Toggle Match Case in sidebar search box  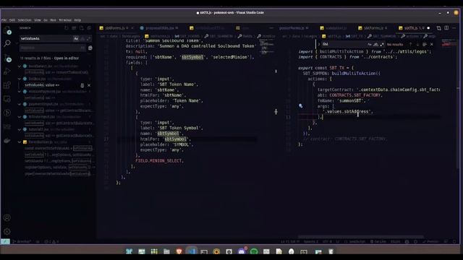coord(76,38)
